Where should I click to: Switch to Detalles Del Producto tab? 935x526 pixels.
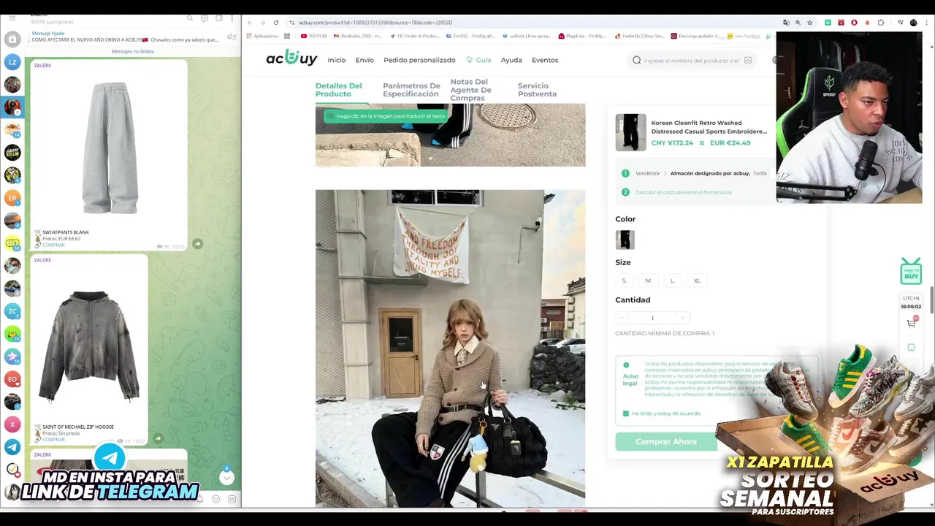[x=338, y=90]
